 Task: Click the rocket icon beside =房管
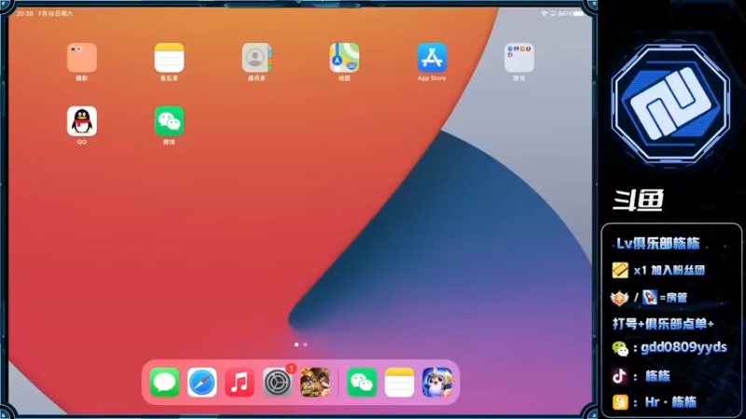(x=649, y=297)
